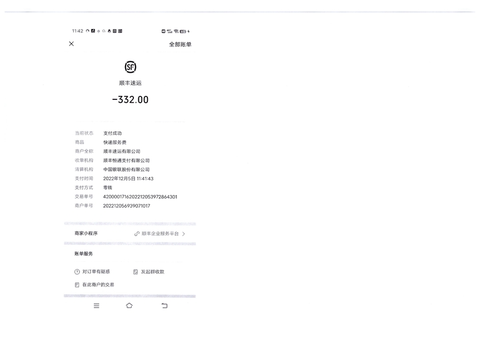
Task: Select acquirer 顺丰恒通支付有限公司
Action: (126, 160)
